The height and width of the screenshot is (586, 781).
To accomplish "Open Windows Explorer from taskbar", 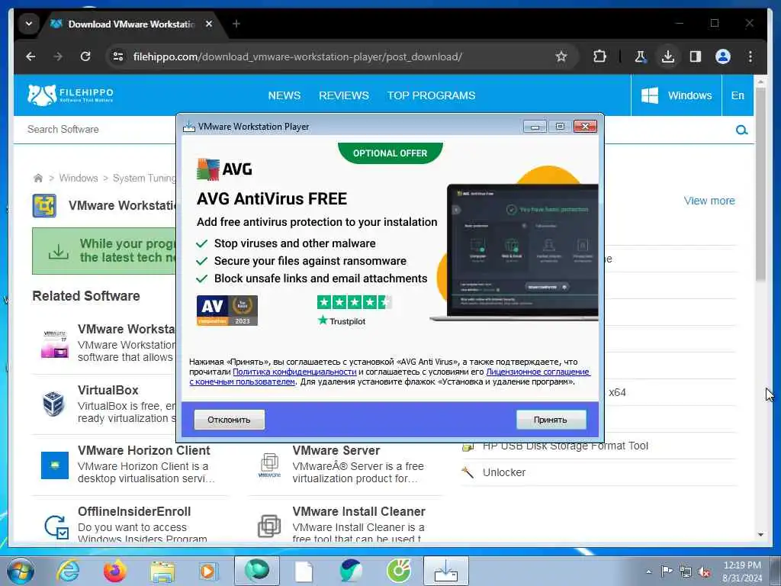I will 162,572.
